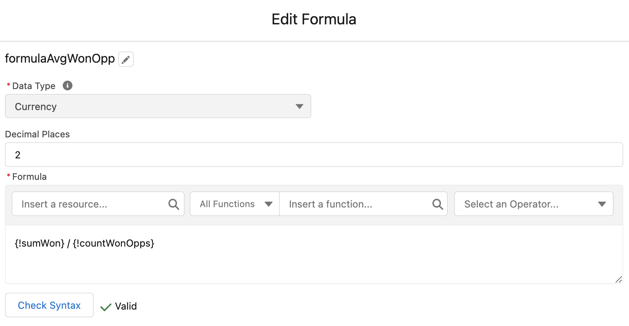This screenshot has height=326, width=629.
Task: Open the Data Type dropdown showing Currency
Action: 158,106
